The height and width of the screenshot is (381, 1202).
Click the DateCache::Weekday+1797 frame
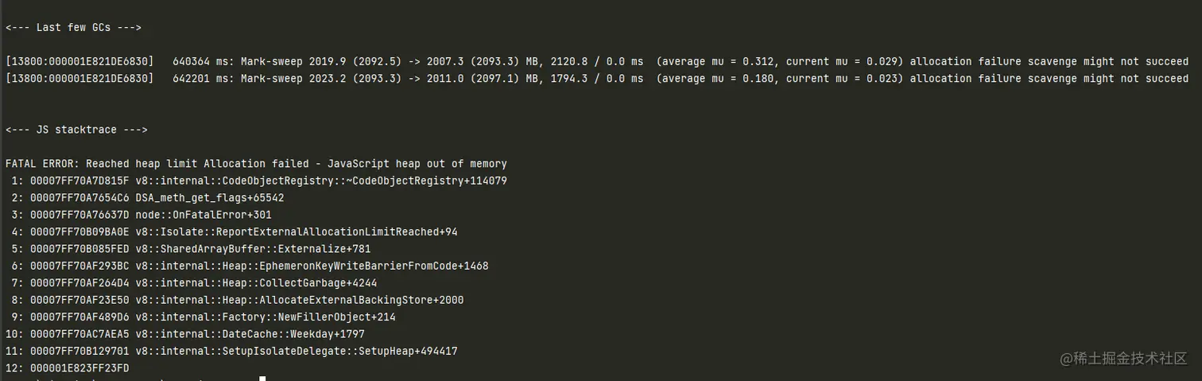click(250, 334)
